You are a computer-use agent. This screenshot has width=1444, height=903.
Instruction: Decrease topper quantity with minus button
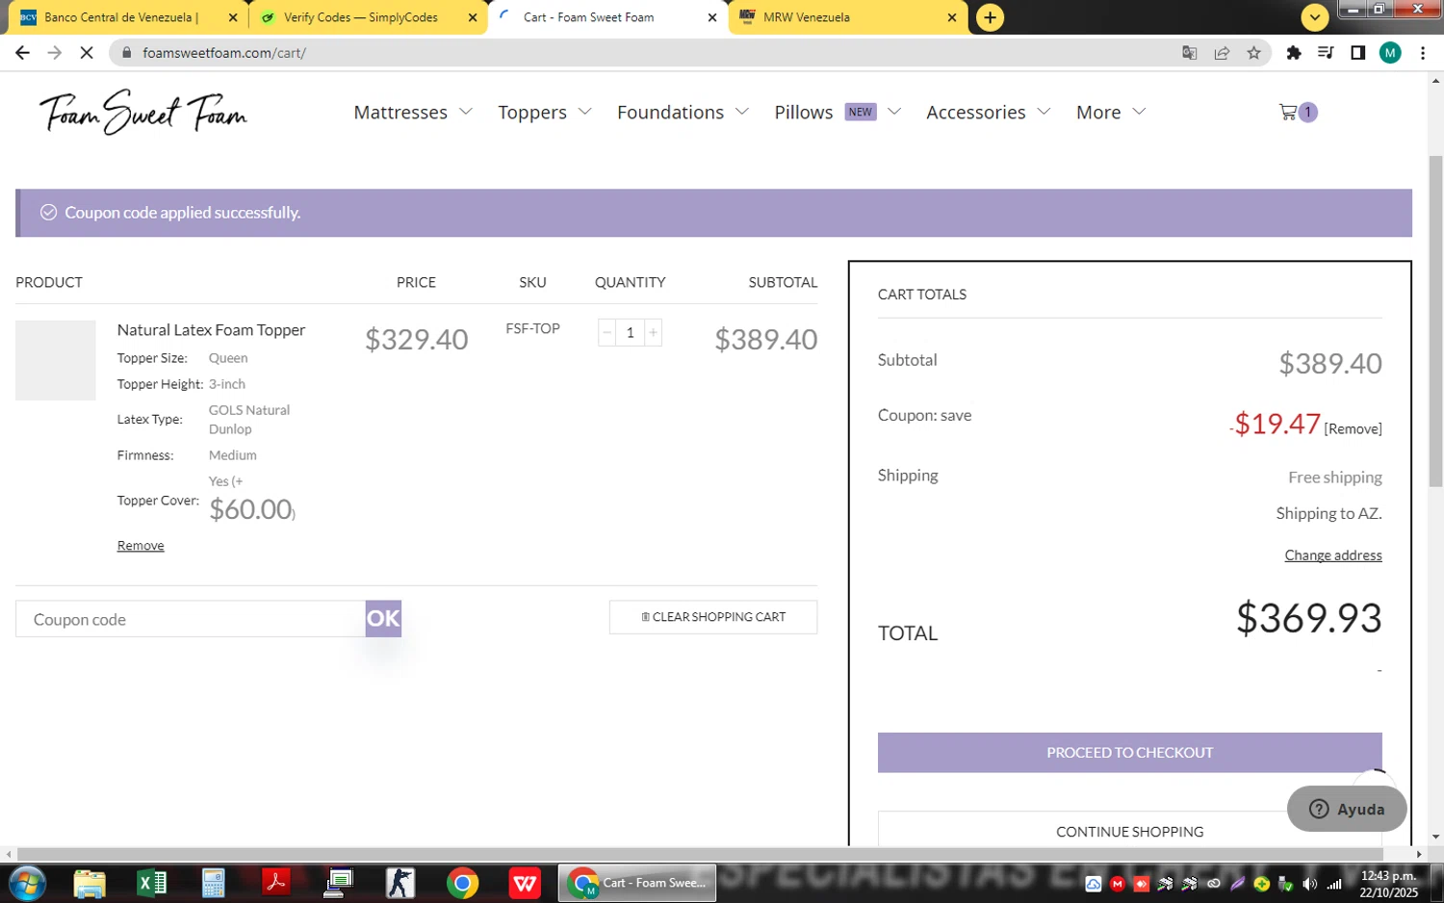tap(606, 332)
